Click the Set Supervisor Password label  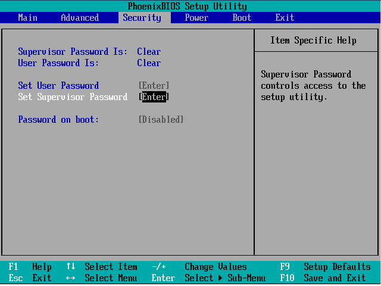coord(73,97)
